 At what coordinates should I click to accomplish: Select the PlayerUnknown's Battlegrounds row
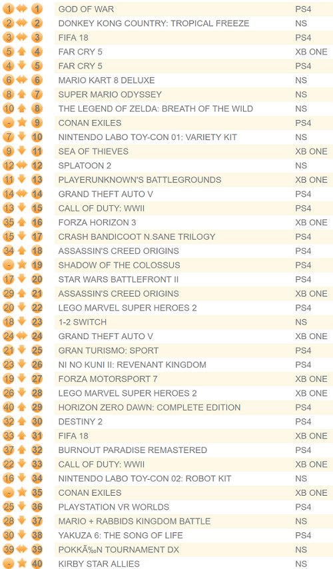point(194,180)
